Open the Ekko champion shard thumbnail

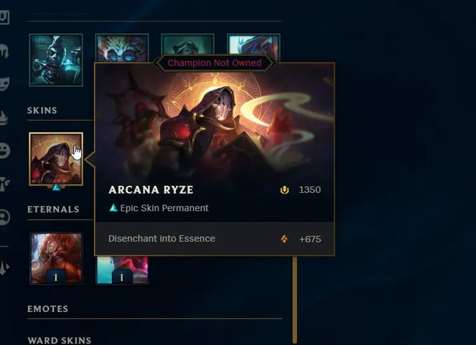56,60
